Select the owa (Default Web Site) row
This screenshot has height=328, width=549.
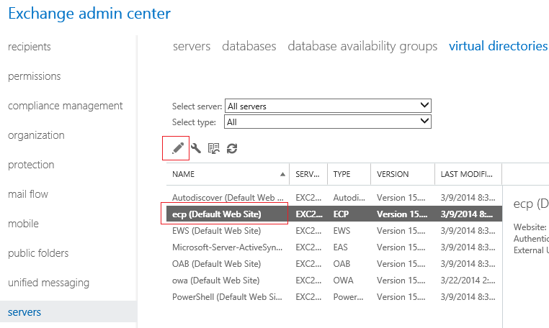pyautogui.click(x=334, y=281)
